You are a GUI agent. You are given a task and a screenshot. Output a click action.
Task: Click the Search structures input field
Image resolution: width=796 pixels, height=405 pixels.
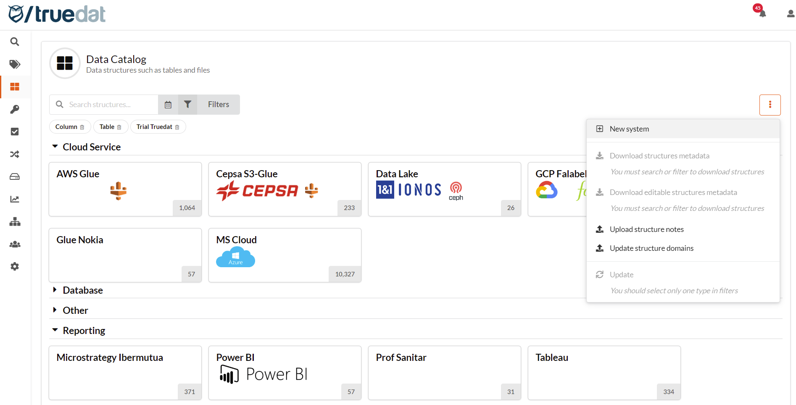coord(111,105)
